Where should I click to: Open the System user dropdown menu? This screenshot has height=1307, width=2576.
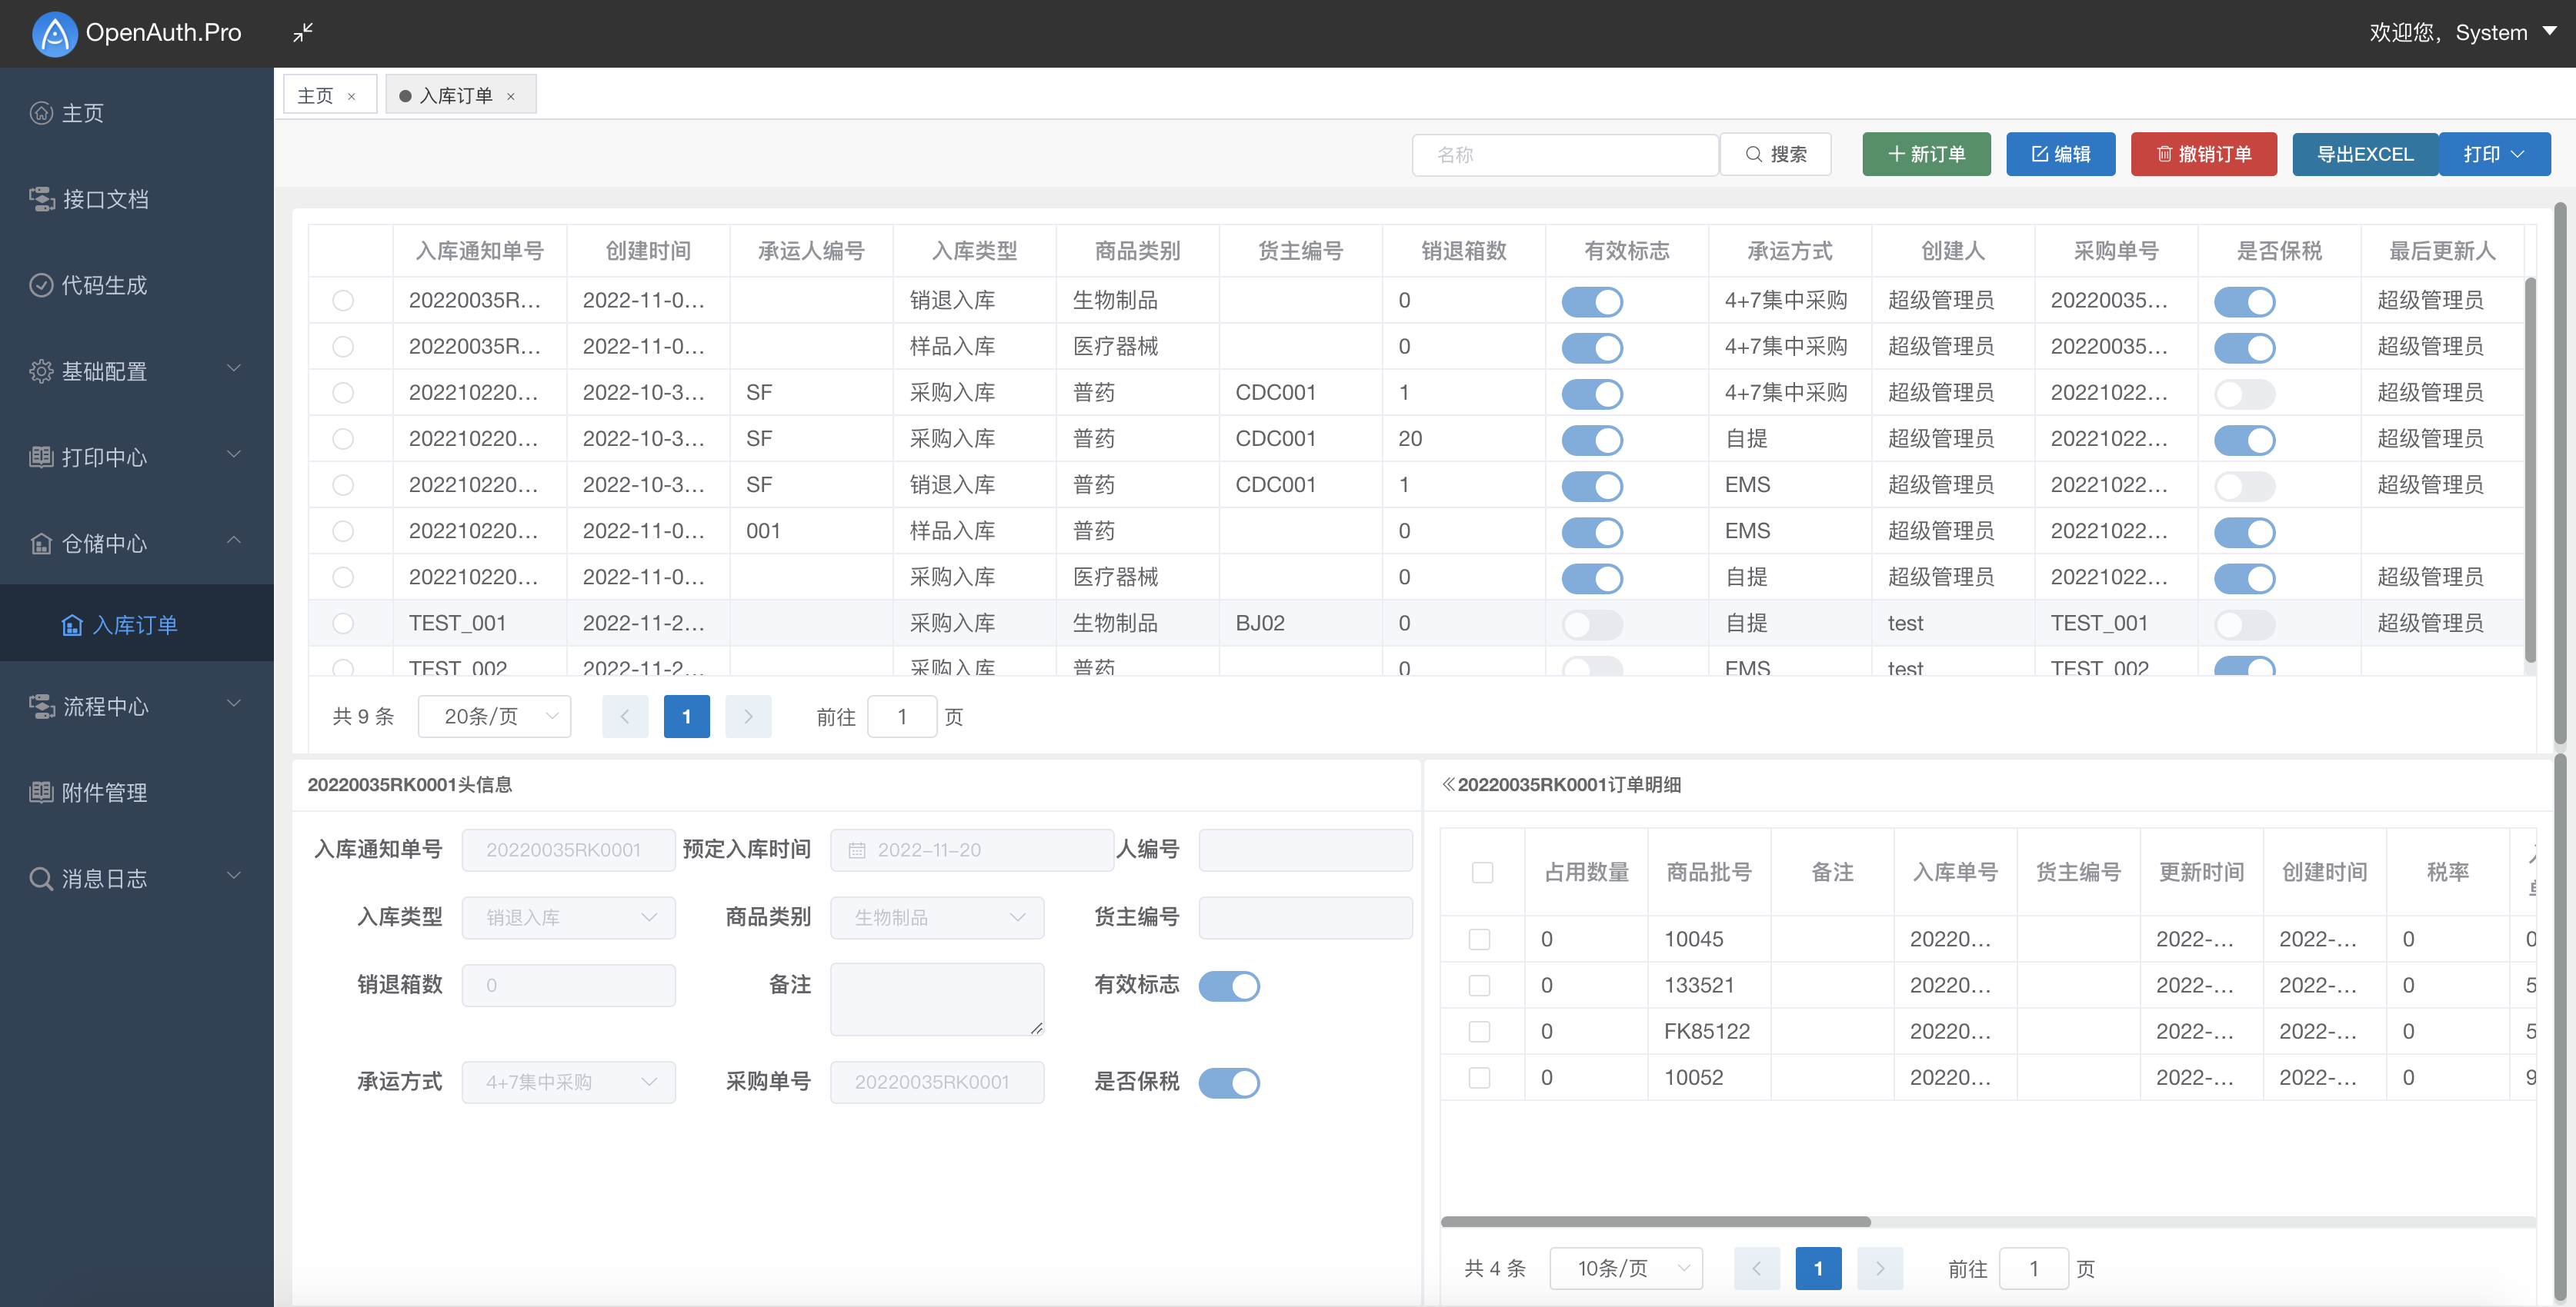(x=2463, y=33)
